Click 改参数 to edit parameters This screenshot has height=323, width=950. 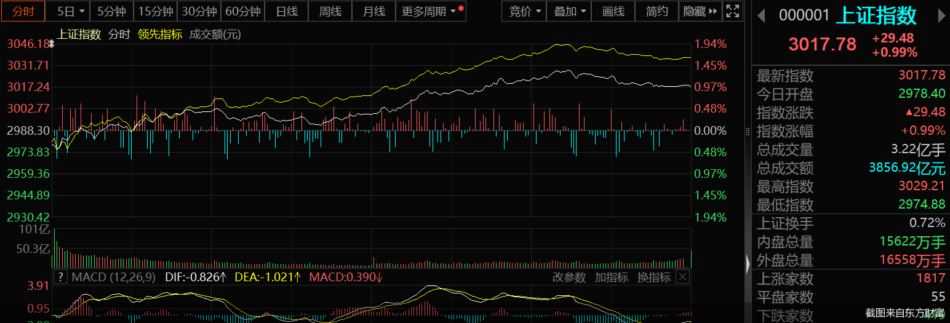(x=569, y=277)
